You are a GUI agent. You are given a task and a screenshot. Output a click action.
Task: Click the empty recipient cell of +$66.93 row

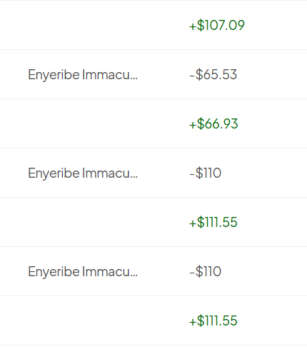coord(83,123)
